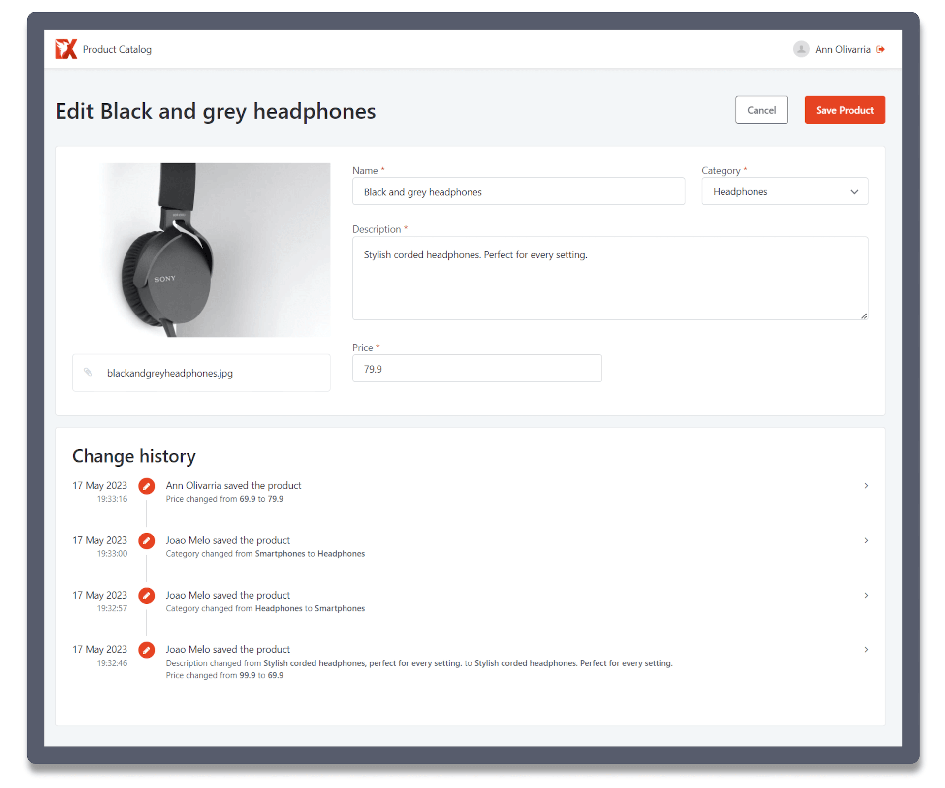Click 'Joao Melo saved the product' at 19:32:46

tap(228, 649)
